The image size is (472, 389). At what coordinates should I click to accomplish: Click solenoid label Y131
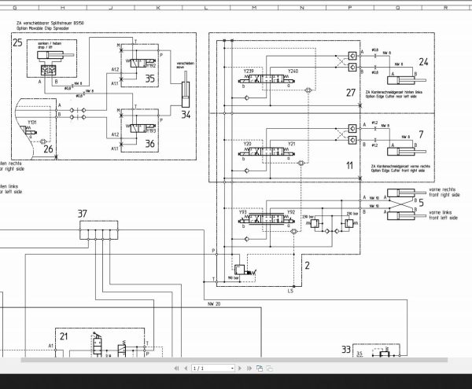tap(32, 123)
